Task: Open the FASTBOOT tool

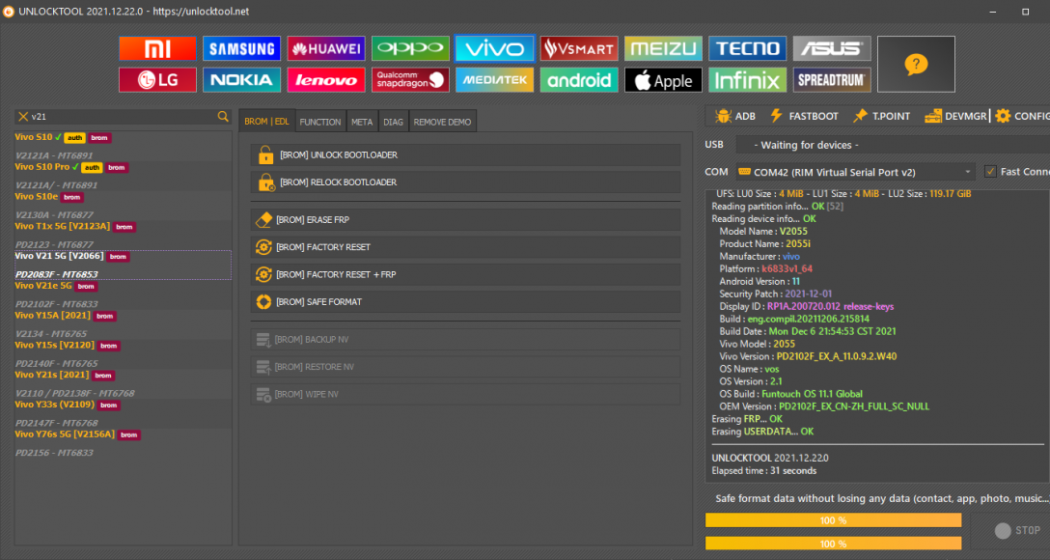Action: click(x=804, y=116)
